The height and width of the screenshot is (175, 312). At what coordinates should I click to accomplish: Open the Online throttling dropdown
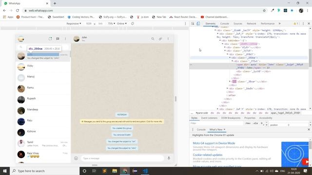(122, 23)
